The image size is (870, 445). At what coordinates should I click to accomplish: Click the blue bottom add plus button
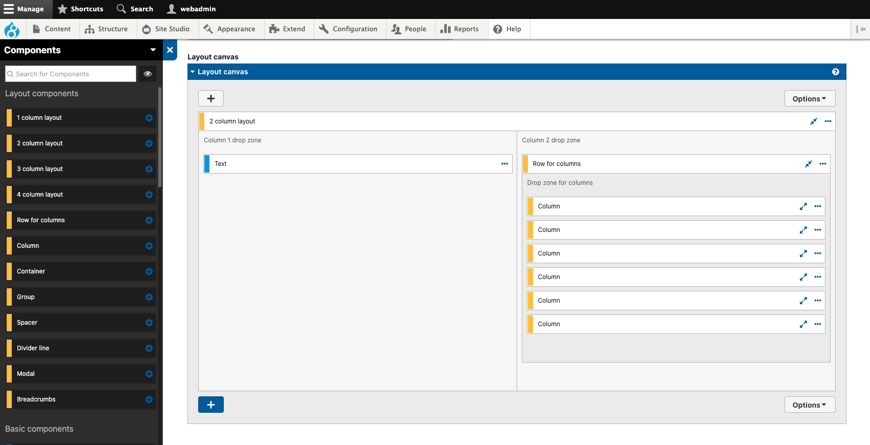[211, 405]
